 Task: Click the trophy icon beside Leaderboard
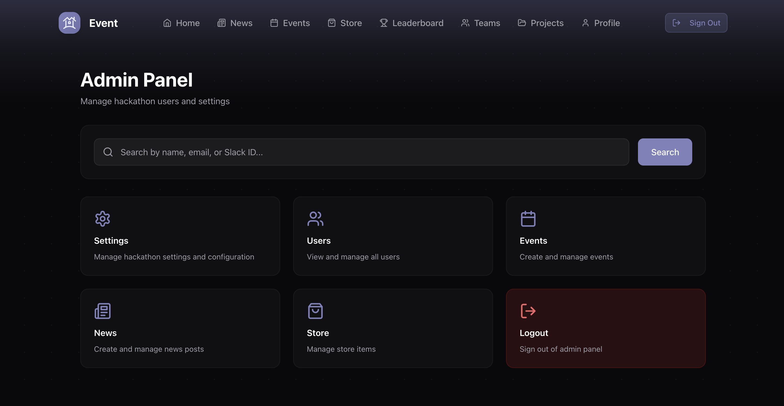tap(384, 23)
